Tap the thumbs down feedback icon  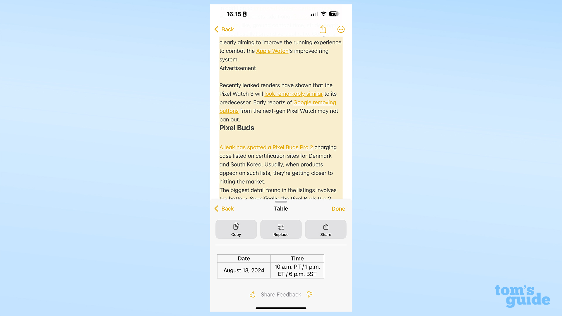pyautogui.click(x=309, y=294)
